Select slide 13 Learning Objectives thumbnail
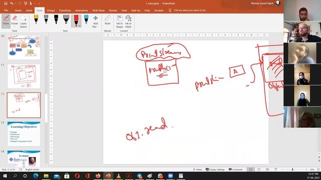The image size is (321, 180). coord(24,134)
